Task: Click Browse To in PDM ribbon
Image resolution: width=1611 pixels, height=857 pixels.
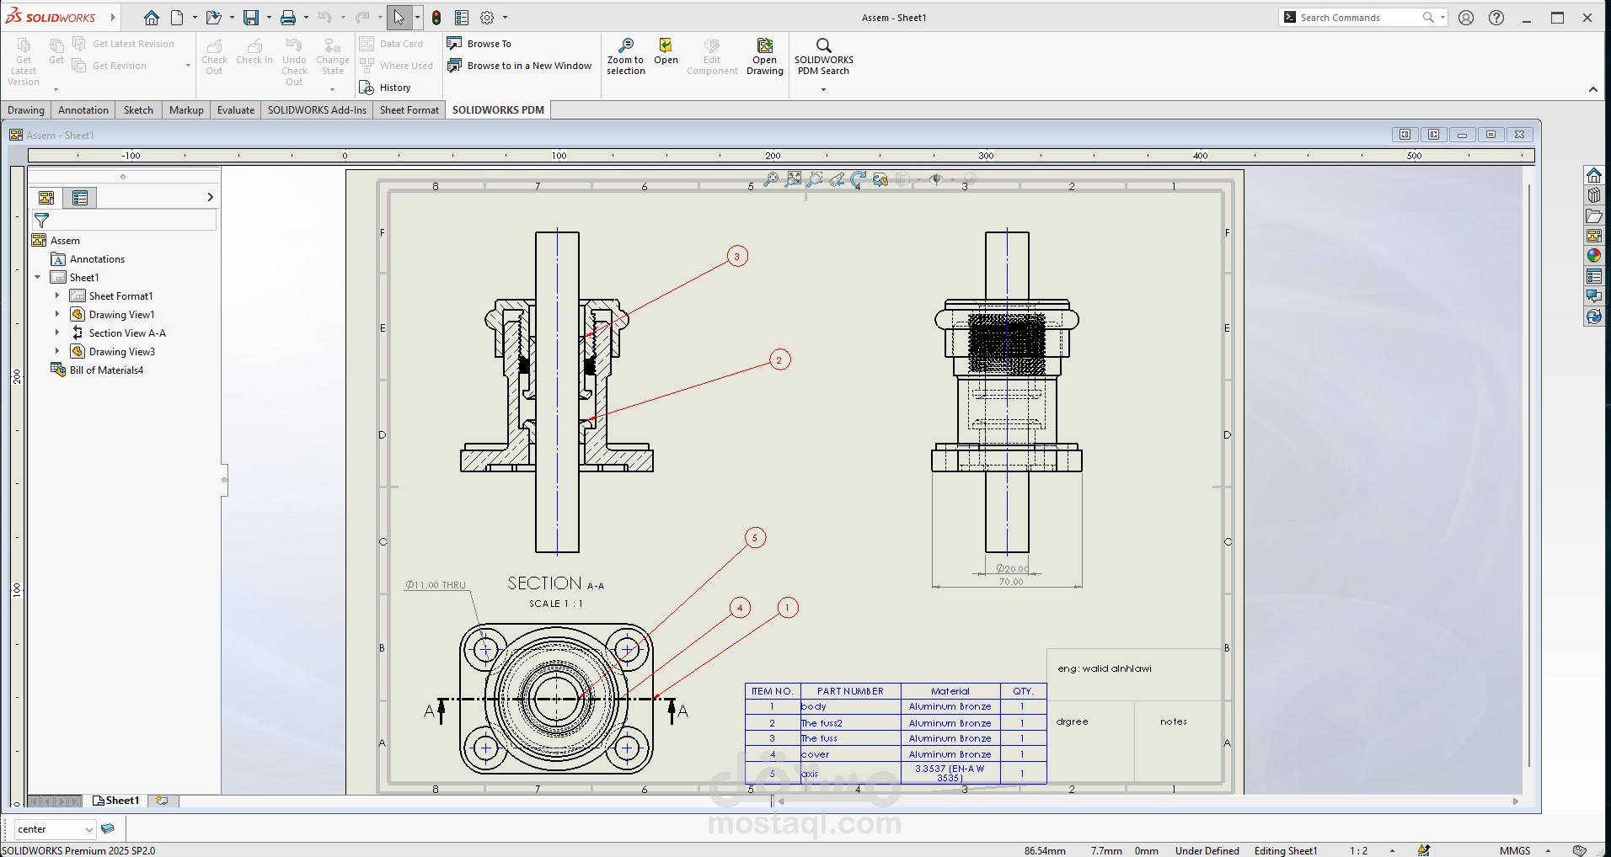Action: [x=479, y=44]
